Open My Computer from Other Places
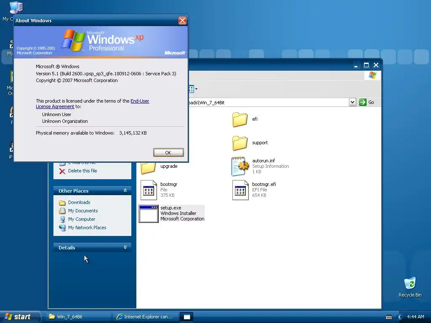Viewport: 431px width, 323px height. point(82,219)
